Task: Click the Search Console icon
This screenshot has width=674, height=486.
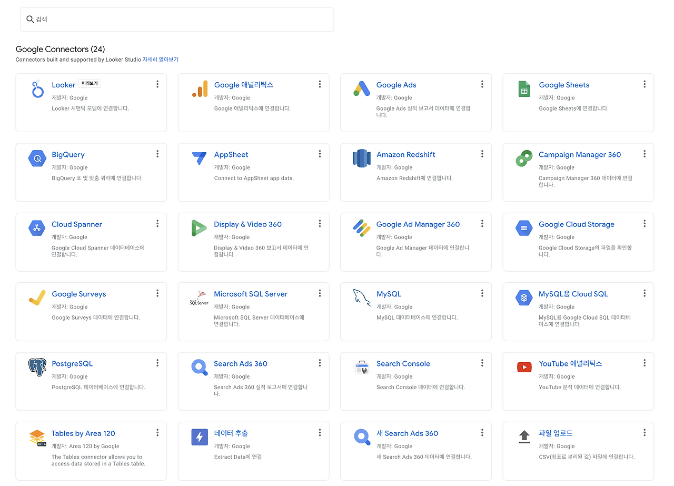Action: coord(362,368)
